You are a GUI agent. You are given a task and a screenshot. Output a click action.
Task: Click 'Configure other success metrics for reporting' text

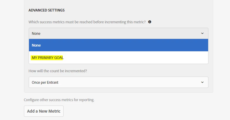[59, 100]
